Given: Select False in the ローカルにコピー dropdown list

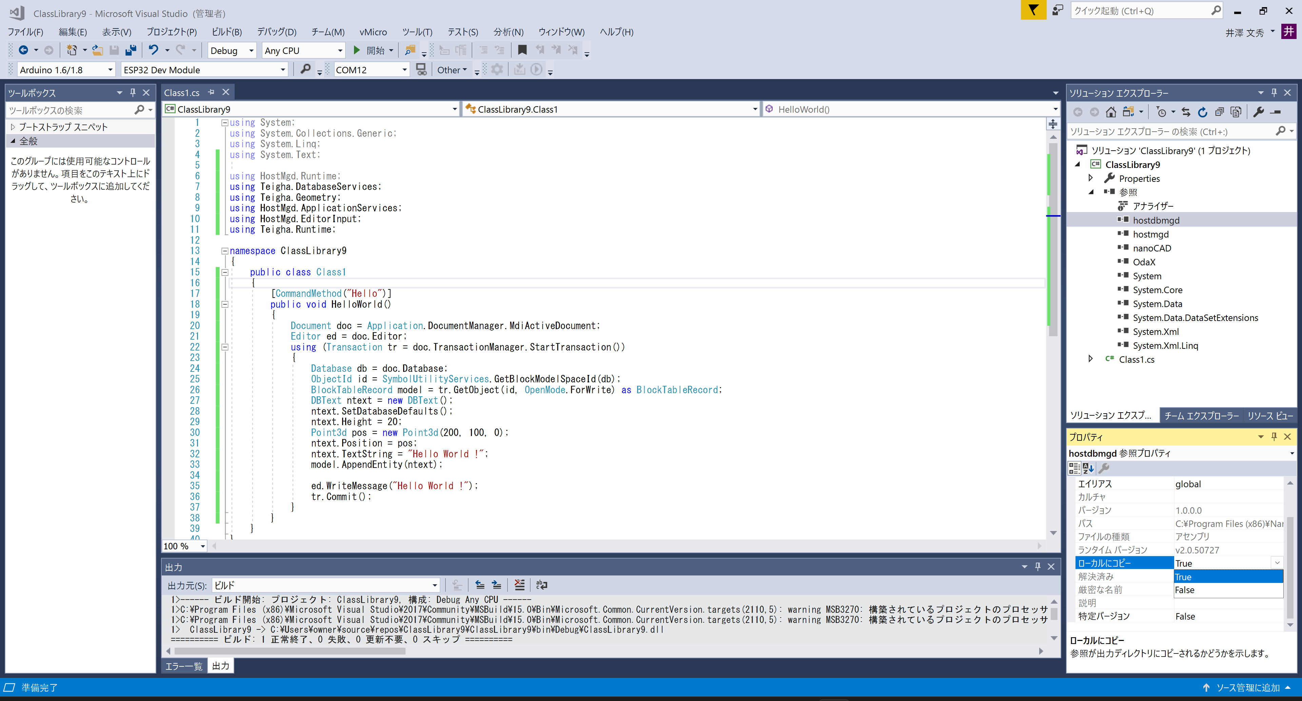Looking at the screenshot, I should (x=1228, y=590).
